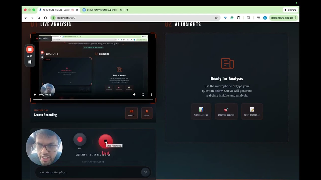This screenshot has width=321, height=180.
Task: Go to browser home page
Action: click(x=45, y=18)
